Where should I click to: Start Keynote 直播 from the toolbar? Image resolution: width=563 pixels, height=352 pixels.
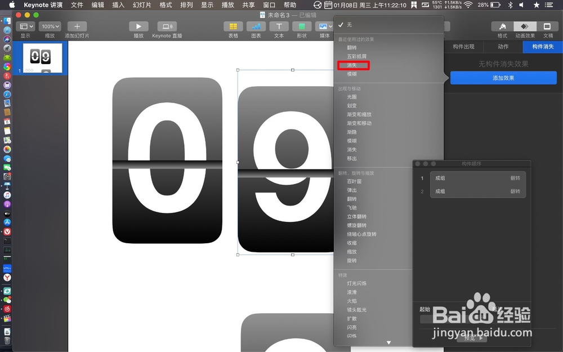[167, 26]
